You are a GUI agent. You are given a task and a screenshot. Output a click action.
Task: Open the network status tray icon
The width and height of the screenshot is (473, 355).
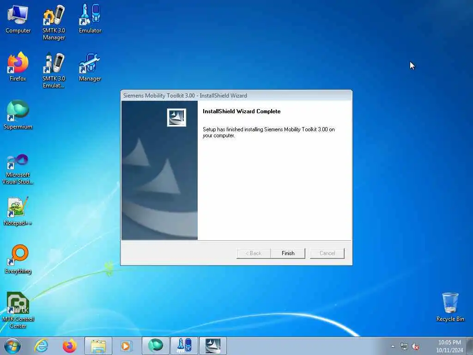[404, 347]
